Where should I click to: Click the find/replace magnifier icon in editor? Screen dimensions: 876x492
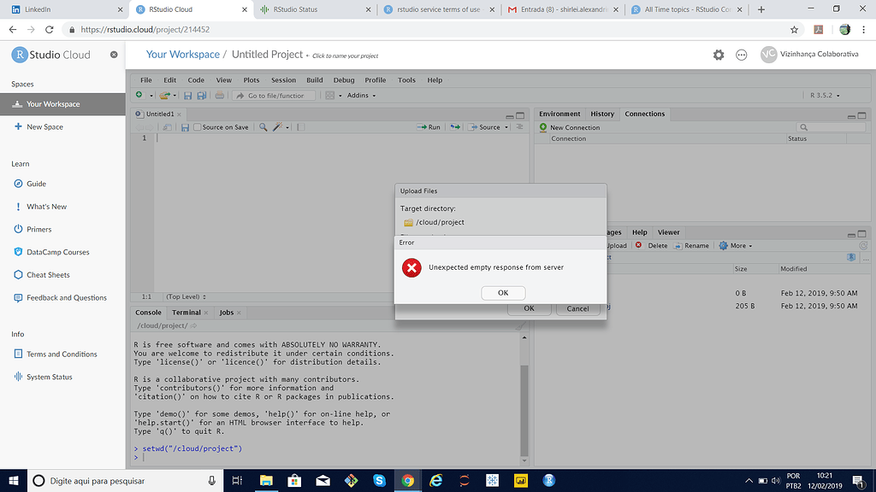263,127
